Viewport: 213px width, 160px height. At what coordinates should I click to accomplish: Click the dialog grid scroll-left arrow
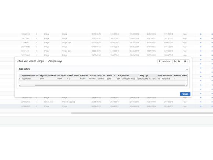pyautogui.click(x=20, y=85)
